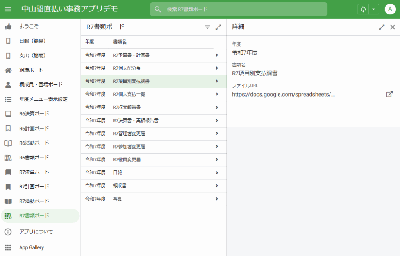Select the 領収書 document row
Viewport: 400px width, 256px height.
click(154, 186)
